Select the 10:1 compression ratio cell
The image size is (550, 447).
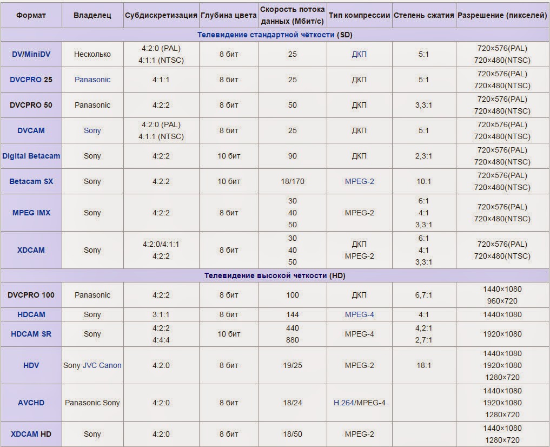tap(424, 181)
